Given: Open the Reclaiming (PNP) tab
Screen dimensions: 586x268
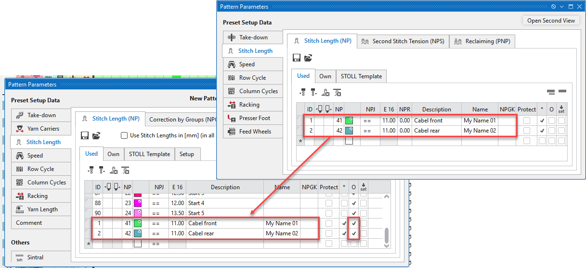Looking at the screenshot, I should point(482,41).
